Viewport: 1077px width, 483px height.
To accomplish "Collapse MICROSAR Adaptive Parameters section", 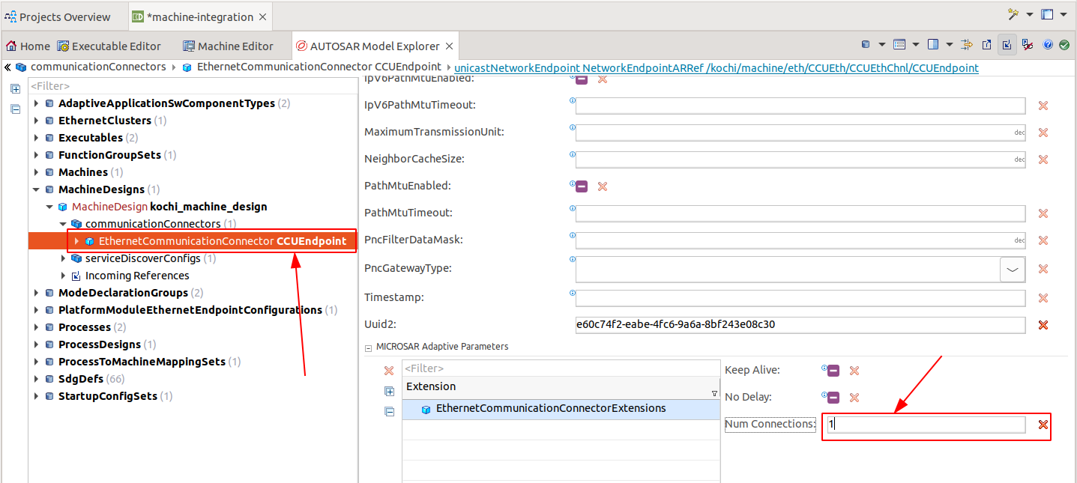I will click(x=368, y=347).
